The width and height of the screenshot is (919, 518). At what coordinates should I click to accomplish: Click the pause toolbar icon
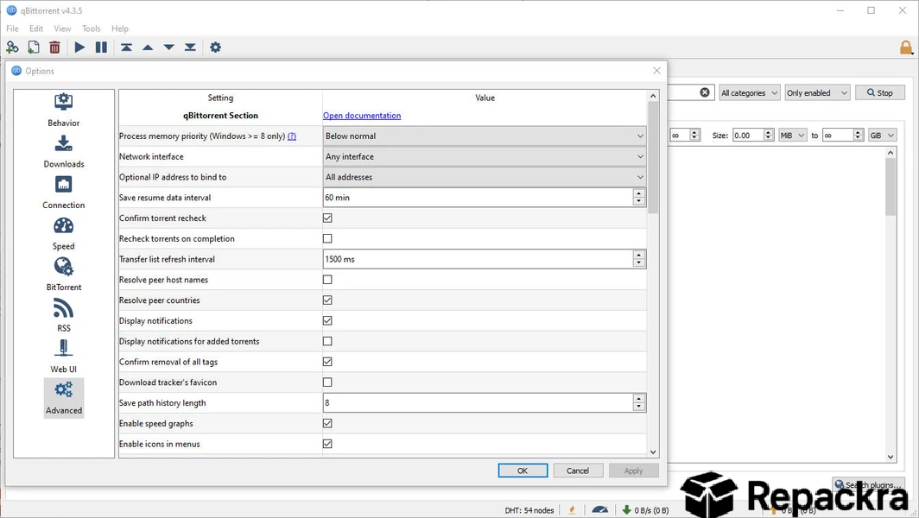101,47
